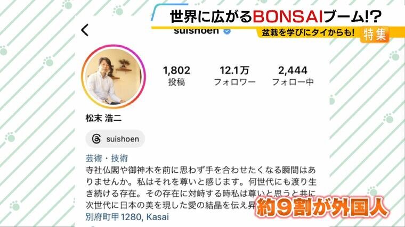Click the 世界に広がるBONSAIブーム headline banner
This screenshot has height=227, width=405.
click(276, 17)
